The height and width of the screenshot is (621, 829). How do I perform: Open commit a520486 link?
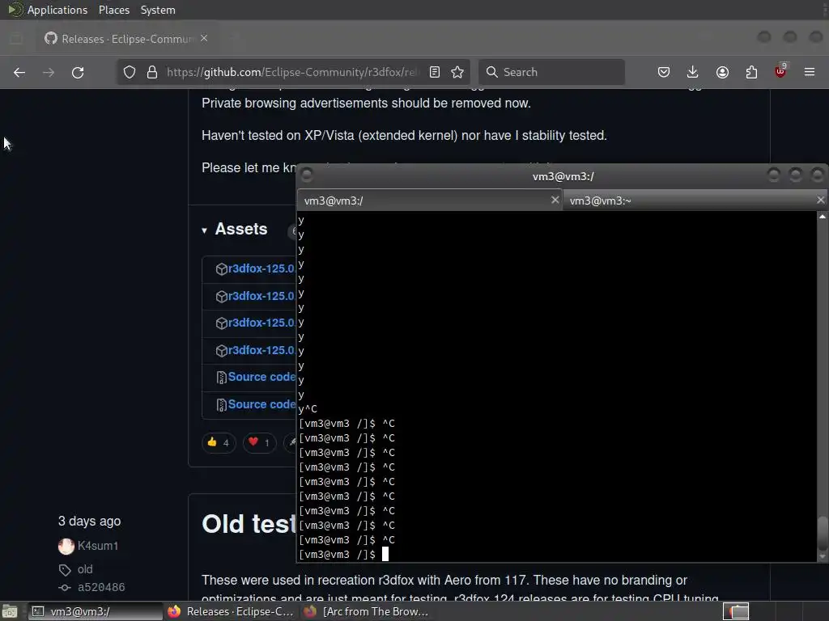coord(101,588)
